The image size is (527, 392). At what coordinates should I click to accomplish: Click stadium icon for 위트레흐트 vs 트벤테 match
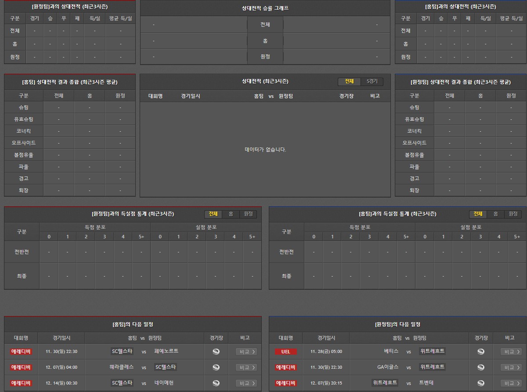tap(481, 383)
